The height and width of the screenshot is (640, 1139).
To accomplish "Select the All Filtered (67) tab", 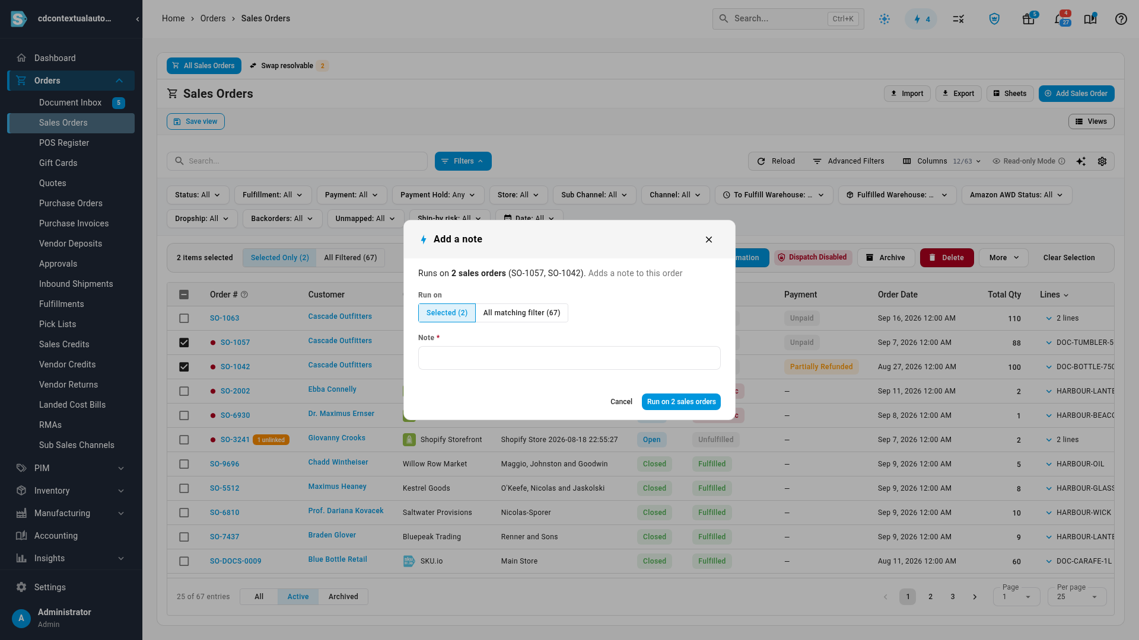I will click(x=350, y=258).
